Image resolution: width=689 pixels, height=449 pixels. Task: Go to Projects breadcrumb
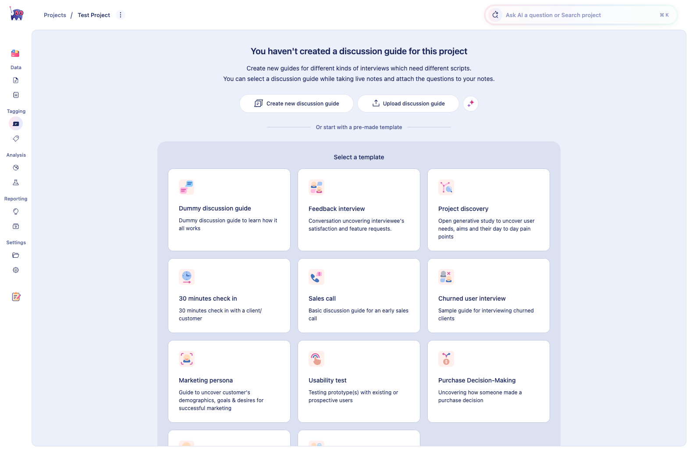[x=55, y=15]
